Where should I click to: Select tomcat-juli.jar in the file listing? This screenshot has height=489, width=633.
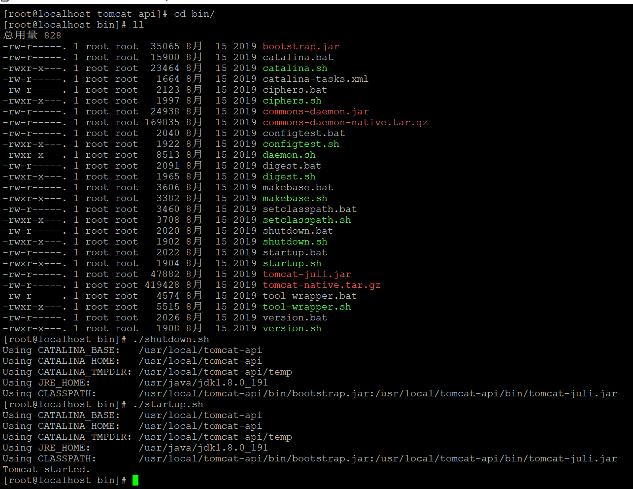pos(306,274)
